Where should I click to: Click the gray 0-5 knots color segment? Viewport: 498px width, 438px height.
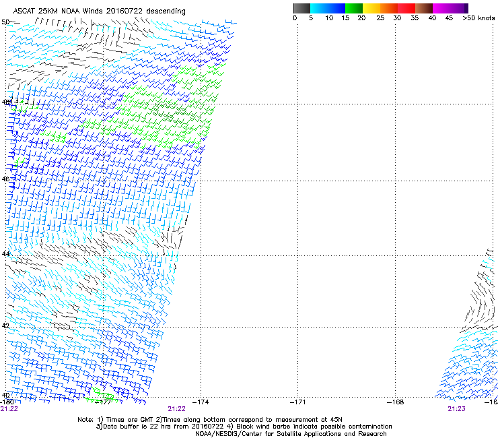tap(301, 8)
